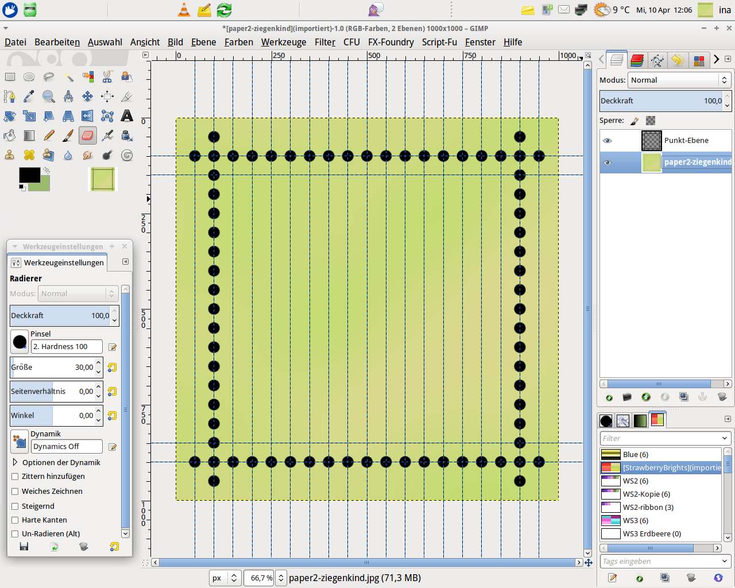Select the Move tool

click(x=87, y=96)
